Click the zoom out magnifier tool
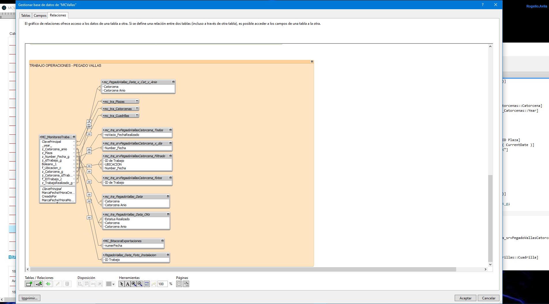 pyautogui.click(x=140, y=284)
